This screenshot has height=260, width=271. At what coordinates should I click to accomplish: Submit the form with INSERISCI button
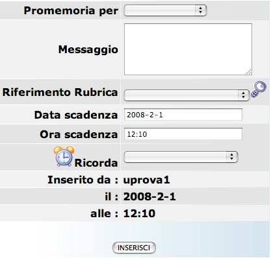click(134, 248)
